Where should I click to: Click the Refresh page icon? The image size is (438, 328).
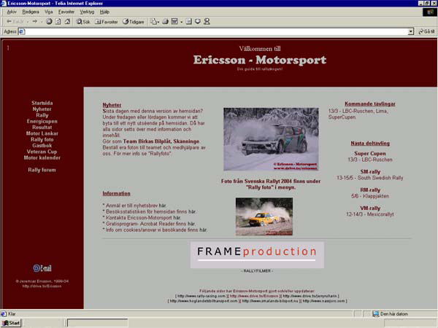[58, 21]
